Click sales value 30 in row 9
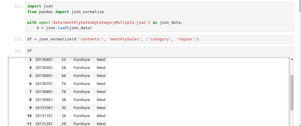This screenshot has height=126, width=301. point(64,108)
